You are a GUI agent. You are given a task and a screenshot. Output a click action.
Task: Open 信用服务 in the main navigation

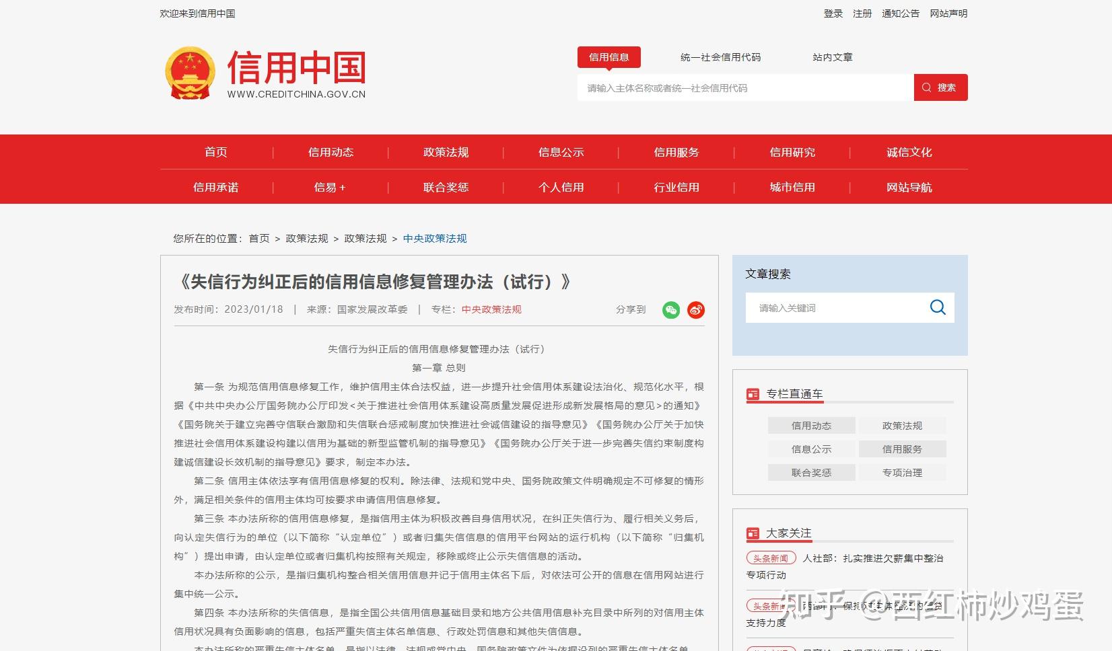click(x=676, y=152)
